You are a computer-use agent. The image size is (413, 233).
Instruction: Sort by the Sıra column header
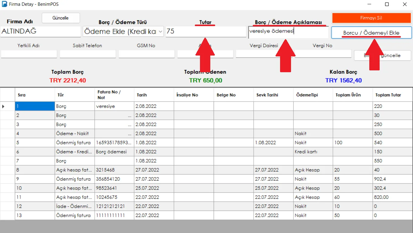coord(35,95)
